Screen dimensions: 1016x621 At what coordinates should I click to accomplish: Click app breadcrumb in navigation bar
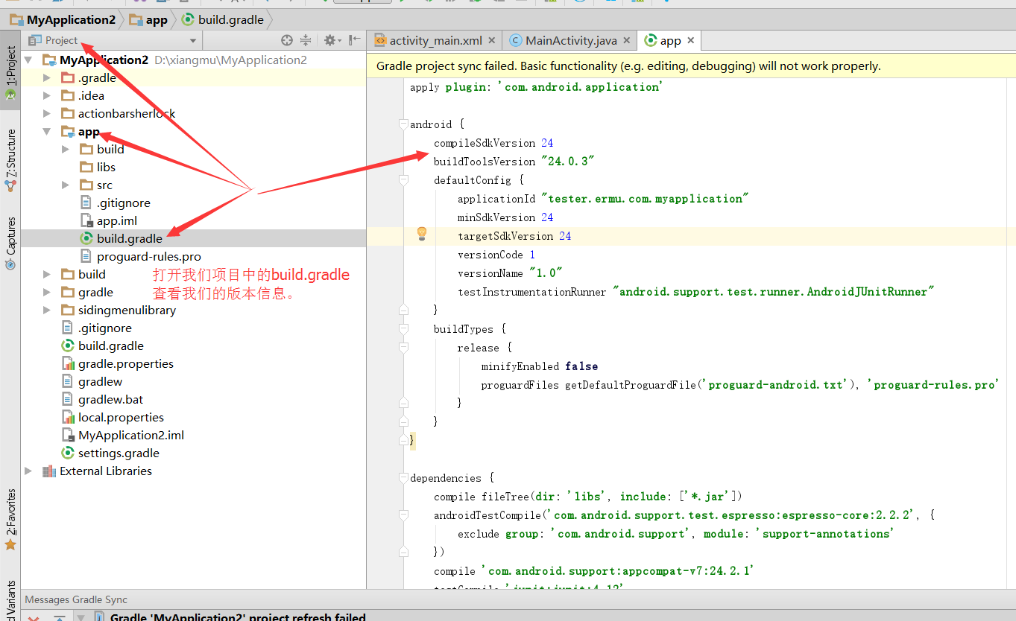(148, 20)
